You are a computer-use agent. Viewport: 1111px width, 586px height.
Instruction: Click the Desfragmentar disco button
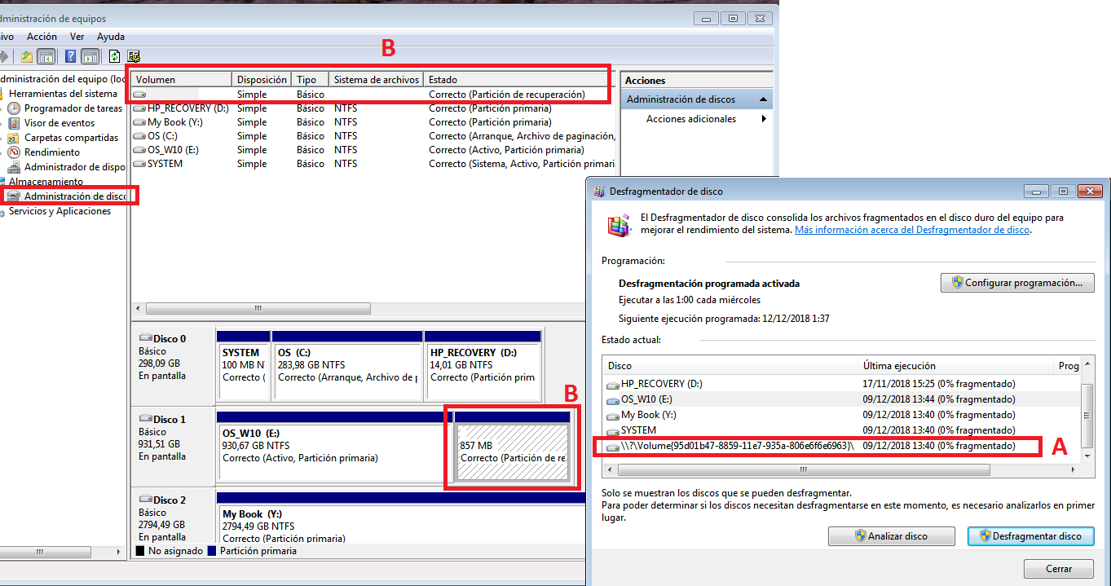click(1030, 536)
